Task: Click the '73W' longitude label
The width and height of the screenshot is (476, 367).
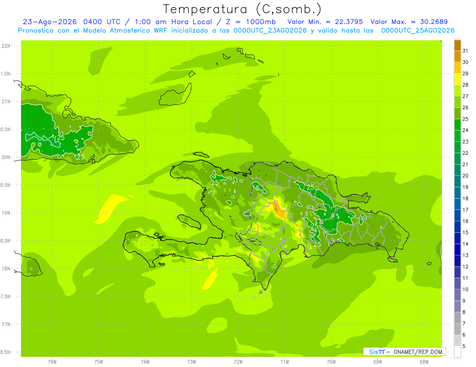Action: coord(192,362)
